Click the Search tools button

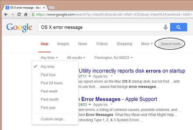(170, 44)
